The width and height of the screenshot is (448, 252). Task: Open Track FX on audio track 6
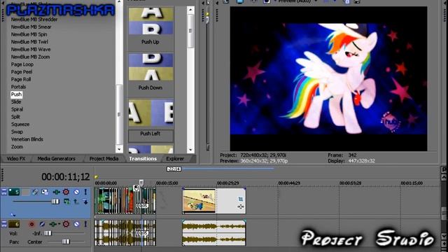pyautogui.click(x=52, y=224)
